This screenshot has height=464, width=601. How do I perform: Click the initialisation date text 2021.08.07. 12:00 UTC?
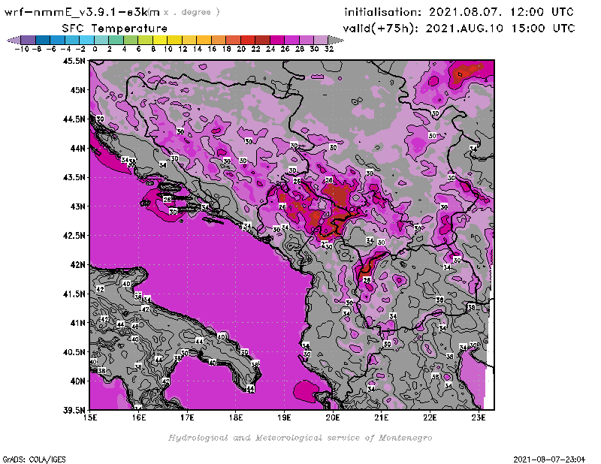coord(501,12)
